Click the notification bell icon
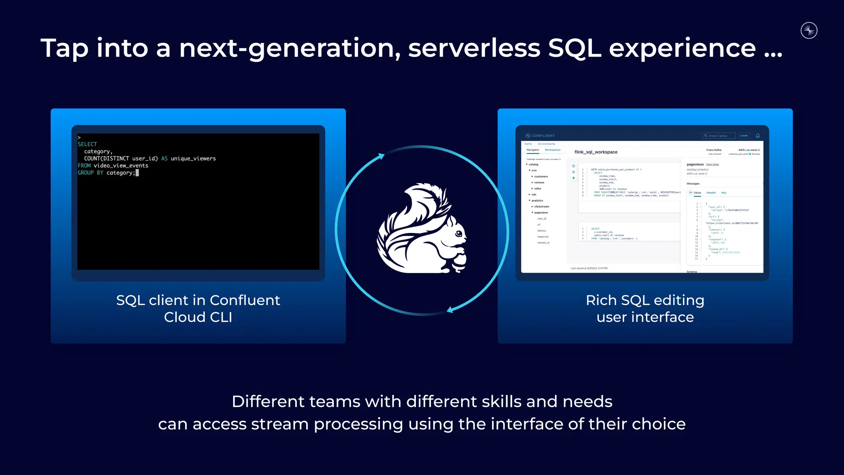The height and width of the screenshot is (475, 844). click(757, 136)
